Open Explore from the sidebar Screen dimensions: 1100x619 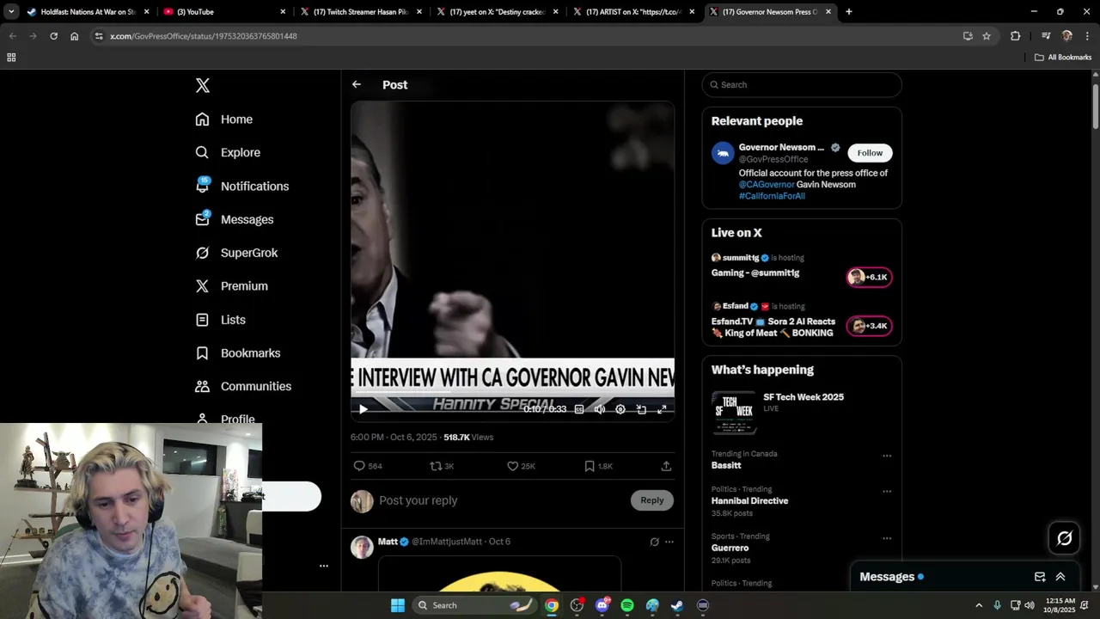[228, 152]
